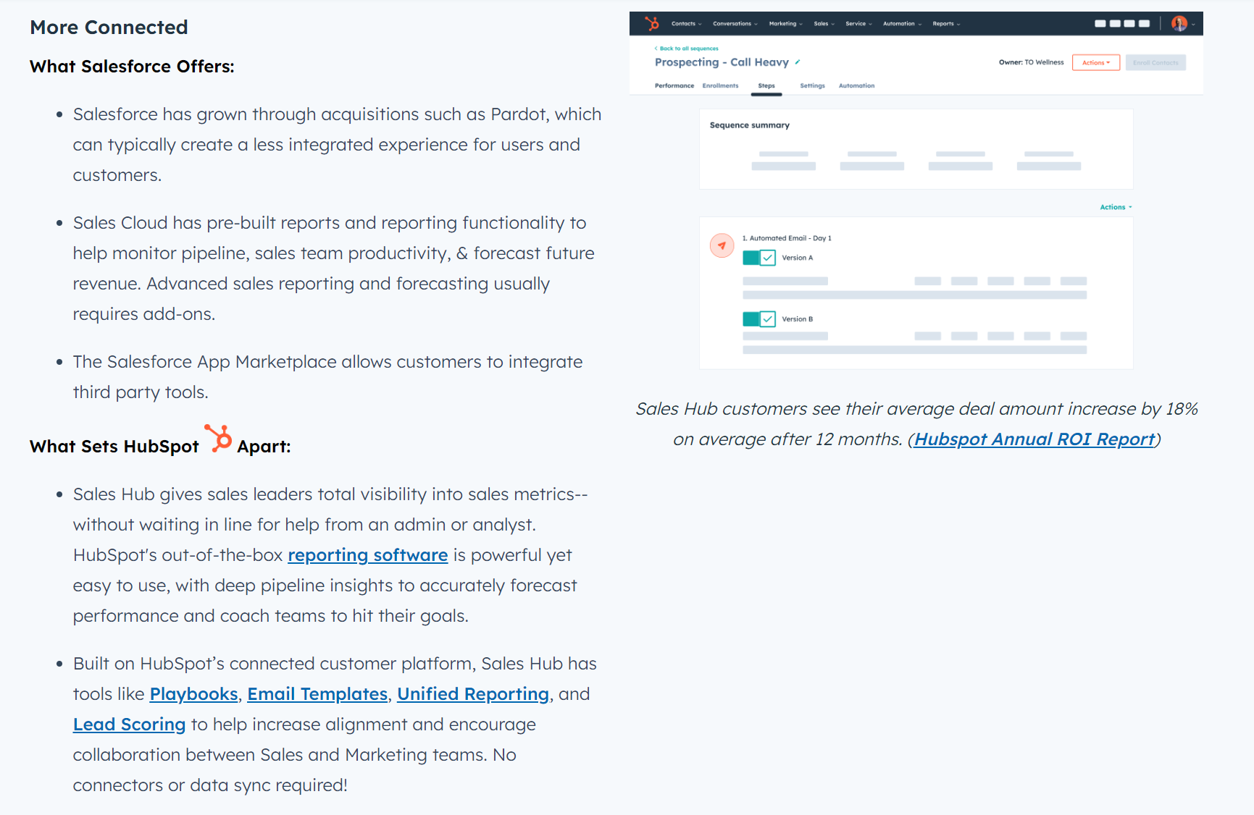Open the Contacts dropdown menu
This screenshot has height=815, width=1254.
click(x=686, y=24)
